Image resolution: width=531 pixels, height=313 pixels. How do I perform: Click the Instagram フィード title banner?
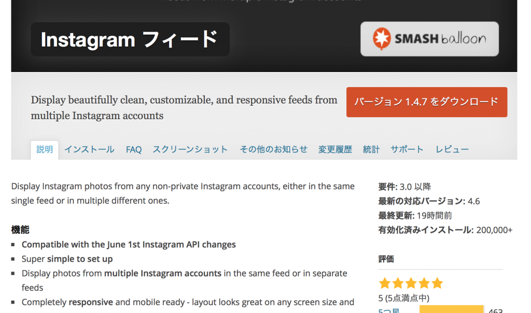coord(130,39)
